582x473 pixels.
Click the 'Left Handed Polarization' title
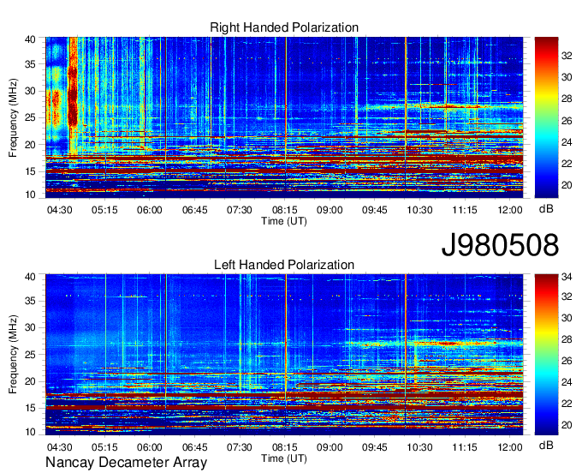[284, 265]
